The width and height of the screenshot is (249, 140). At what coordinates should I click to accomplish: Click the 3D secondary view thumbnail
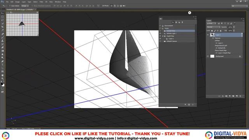(22, 24)
